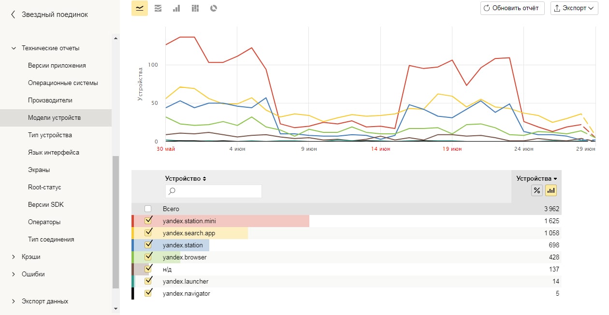Open Тип устройства report

click(50, 135)
